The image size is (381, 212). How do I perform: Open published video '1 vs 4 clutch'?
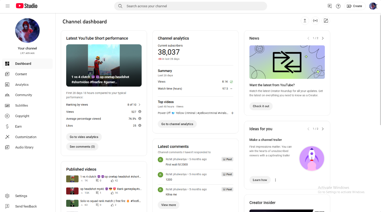pyautogui.click(x=110, y=177)
